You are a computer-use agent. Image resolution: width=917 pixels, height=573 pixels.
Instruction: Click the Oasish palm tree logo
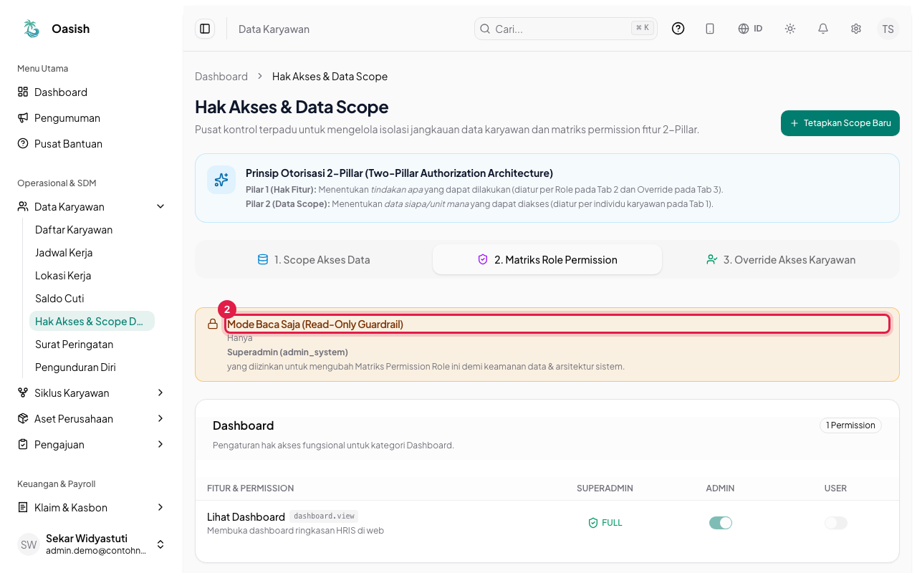click(x=32, y=29)
